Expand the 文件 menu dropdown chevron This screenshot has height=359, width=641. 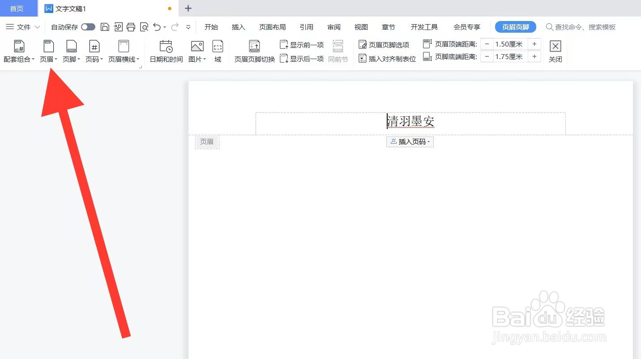(37, 27)
